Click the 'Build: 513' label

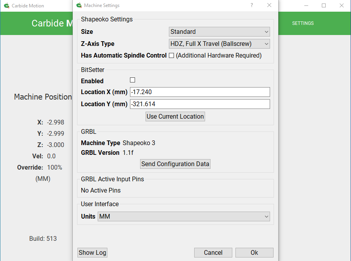coord(43,238)
